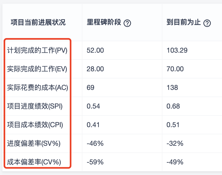Click the 项目进度绩效(SPI) row label
The width and height of the screenshot is (222, 175).
pyautogui.click(x=35, y=106)
